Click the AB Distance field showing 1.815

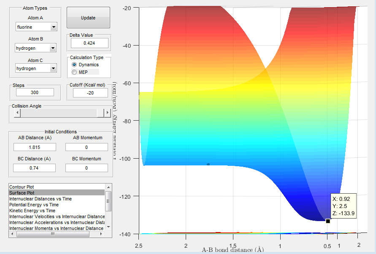coord(35,147)
